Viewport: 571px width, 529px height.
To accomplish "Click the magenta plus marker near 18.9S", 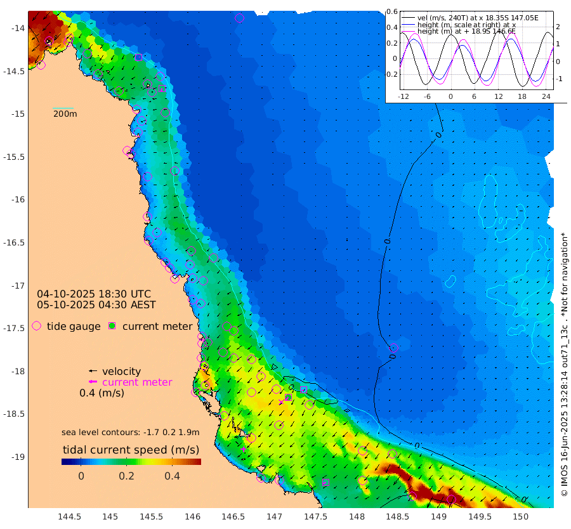I will (x=243, y=449).
